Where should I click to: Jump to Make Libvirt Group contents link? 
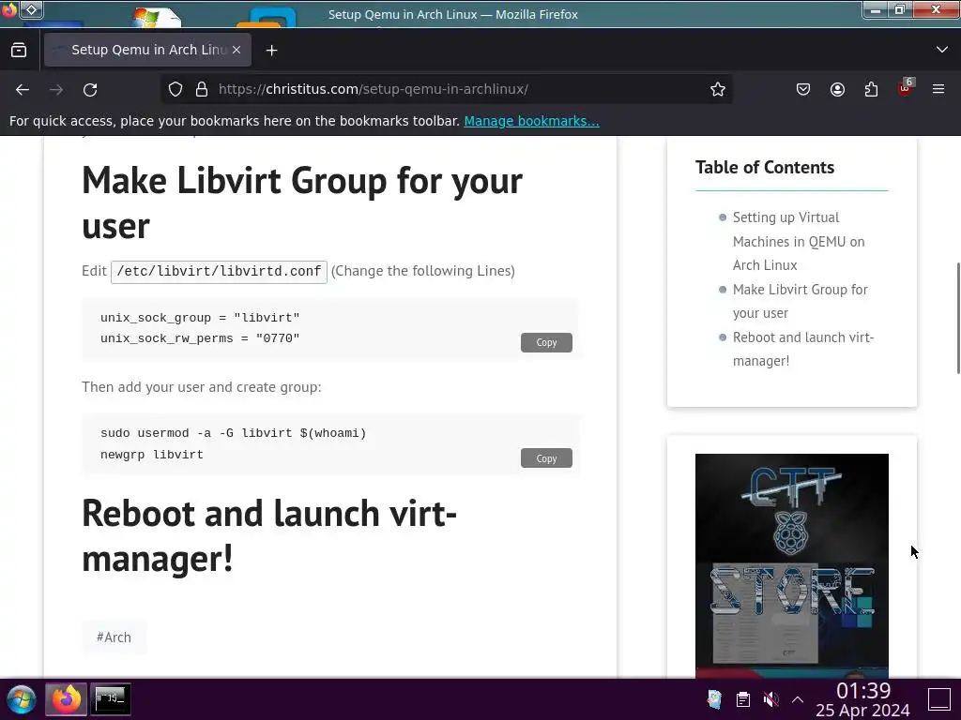[800, 301]
